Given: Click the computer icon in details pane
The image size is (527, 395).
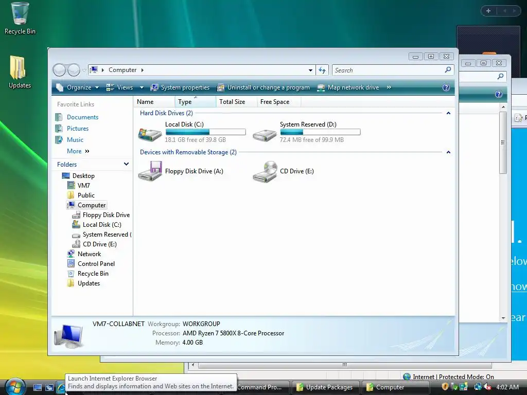Looking at the screenshot, I should point(69,336).
